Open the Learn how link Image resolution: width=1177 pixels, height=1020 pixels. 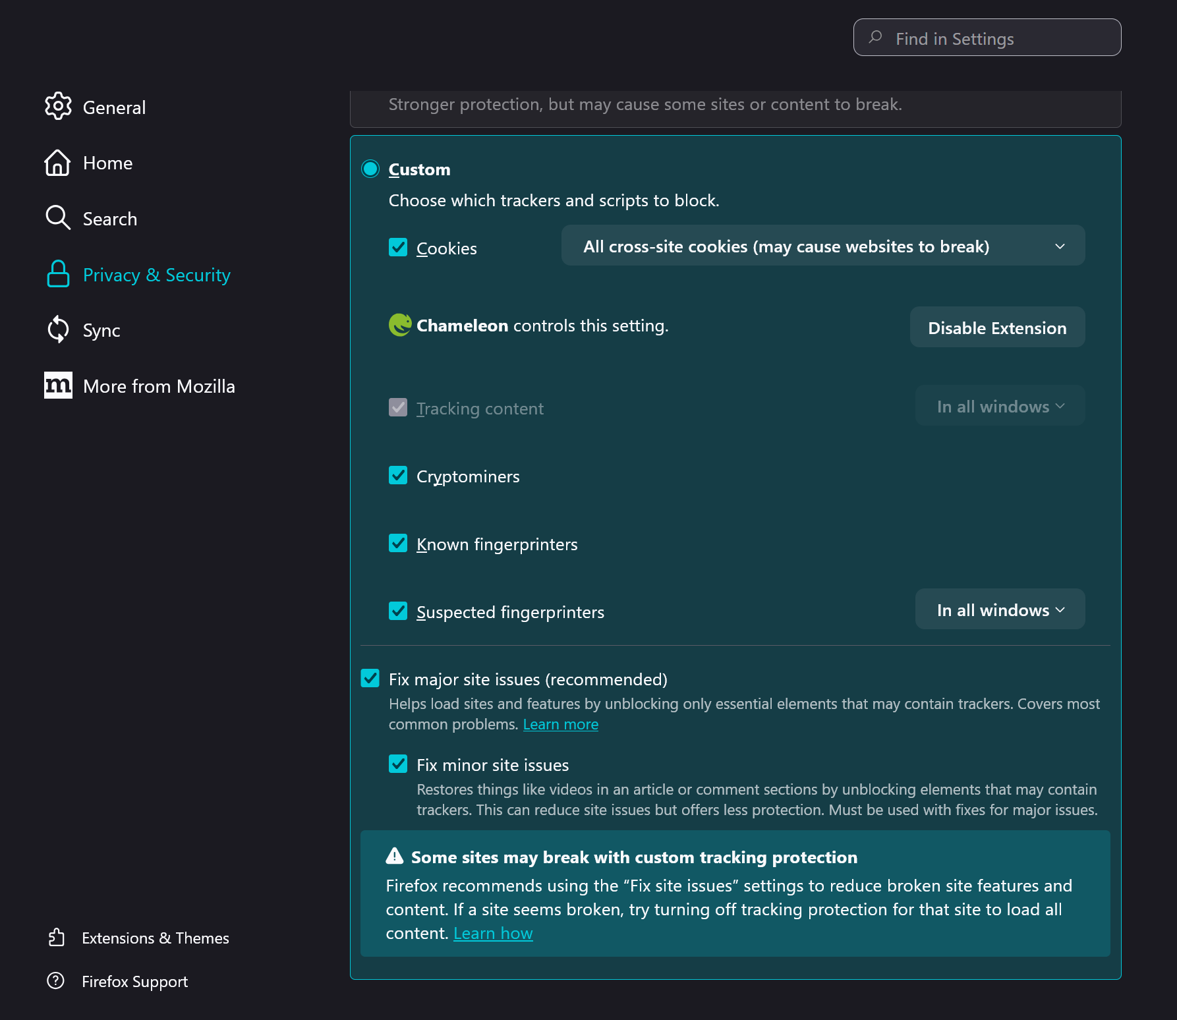(493, 934)
